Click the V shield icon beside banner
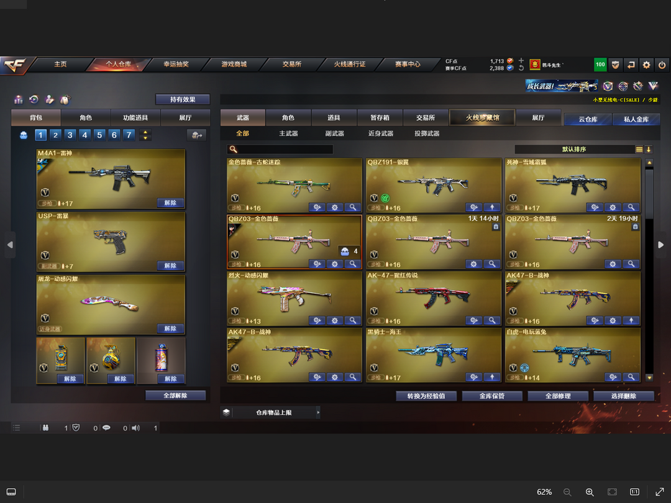The height and width of the screenshot is (503, 671). [x=608, y=86]
